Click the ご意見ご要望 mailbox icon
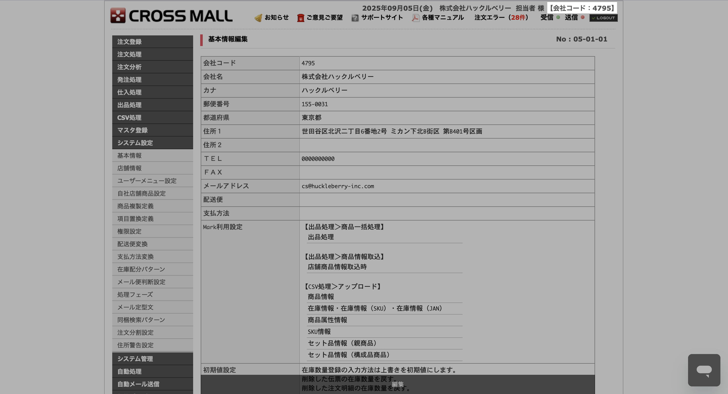This screenshot has height=394, width=728. [x=300, y=18]
